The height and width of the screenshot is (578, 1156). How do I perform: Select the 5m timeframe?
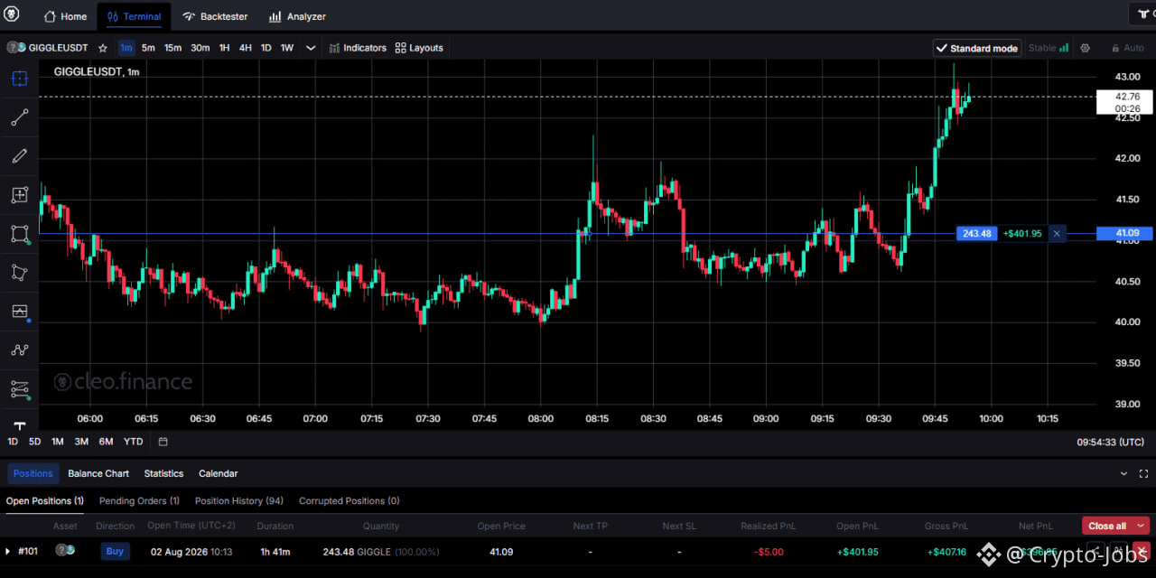click(148, 48)
